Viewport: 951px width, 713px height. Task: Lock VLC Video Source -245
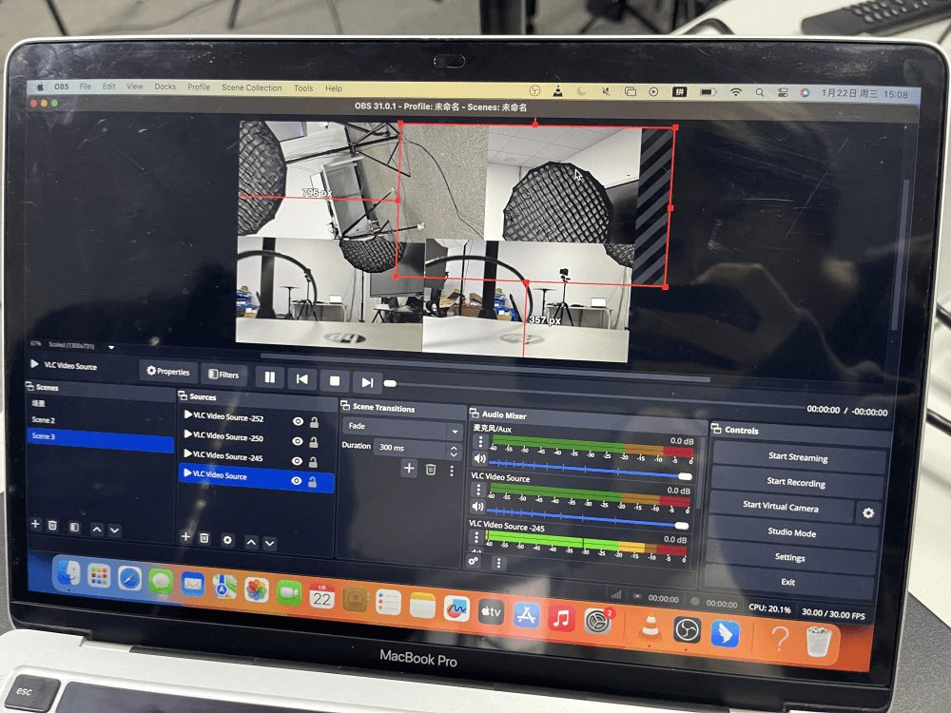pos(313,462)
